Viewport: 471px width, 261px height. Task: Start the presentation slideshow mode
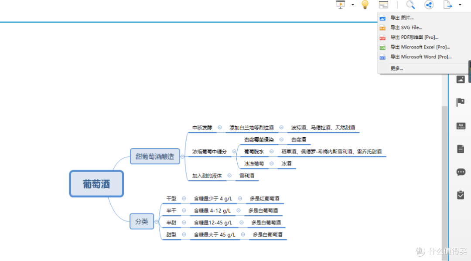(341, 5)
